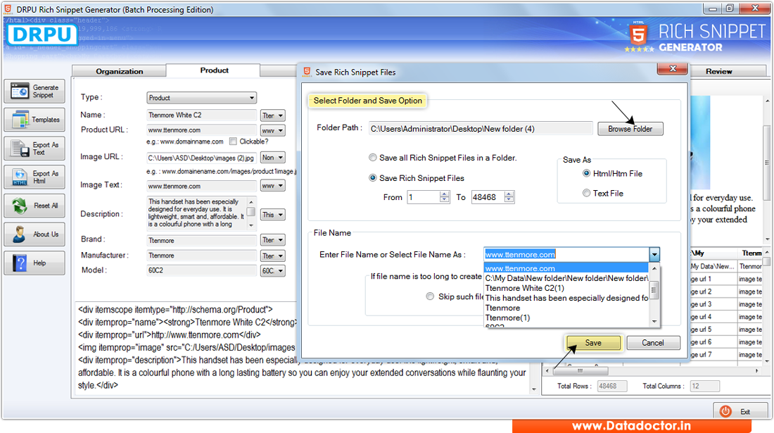
Task: Click the Generate Snippet sidebar icon
Action: click(20, 92)
